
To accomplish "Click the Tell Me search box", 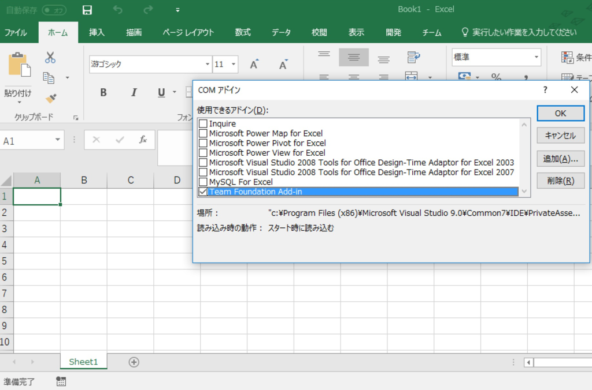I will point(520,33).
